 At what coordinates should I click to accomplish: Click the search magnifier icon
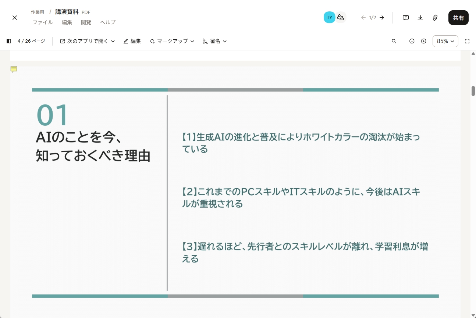point(394,41)
